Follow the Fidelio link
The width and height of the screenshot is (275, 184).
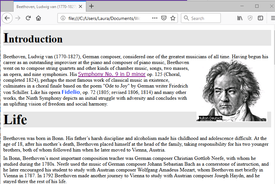[71, 92]
